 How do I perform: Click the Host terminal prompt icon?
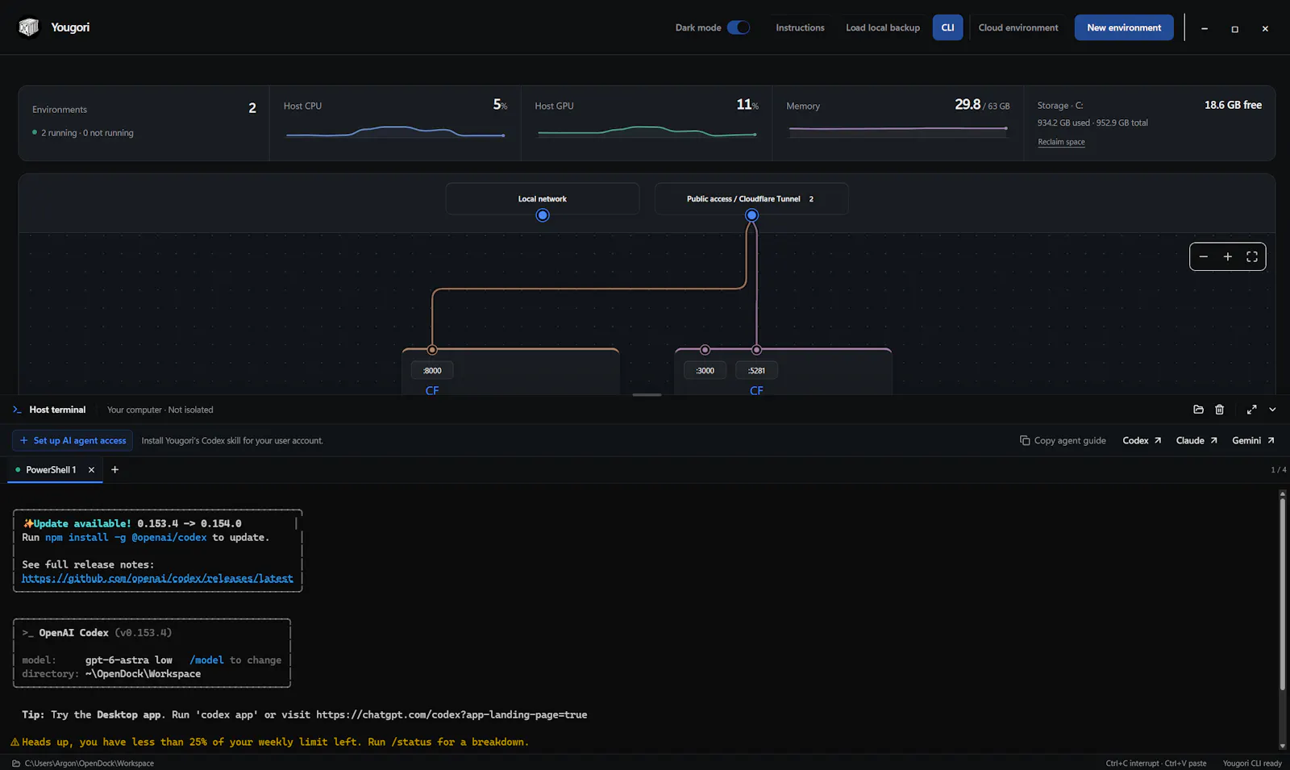tap(17, 410)
